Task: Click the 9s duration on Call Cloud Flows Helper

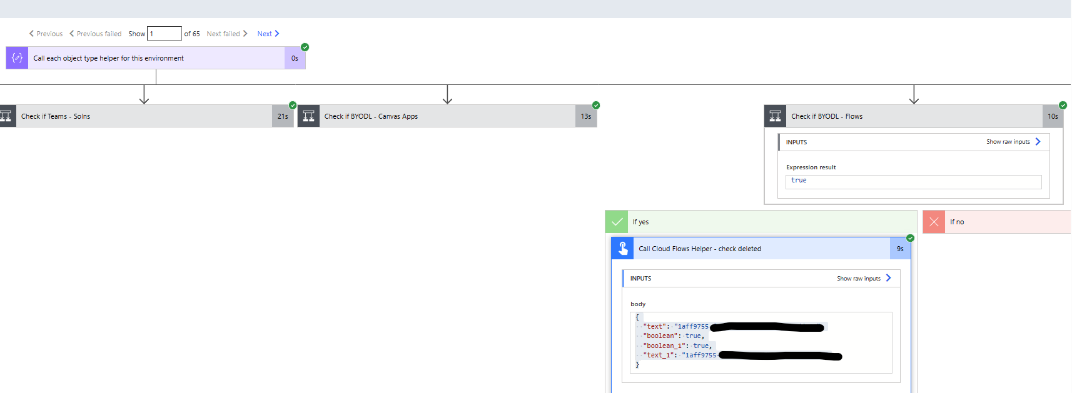Action: pos(900,249)
